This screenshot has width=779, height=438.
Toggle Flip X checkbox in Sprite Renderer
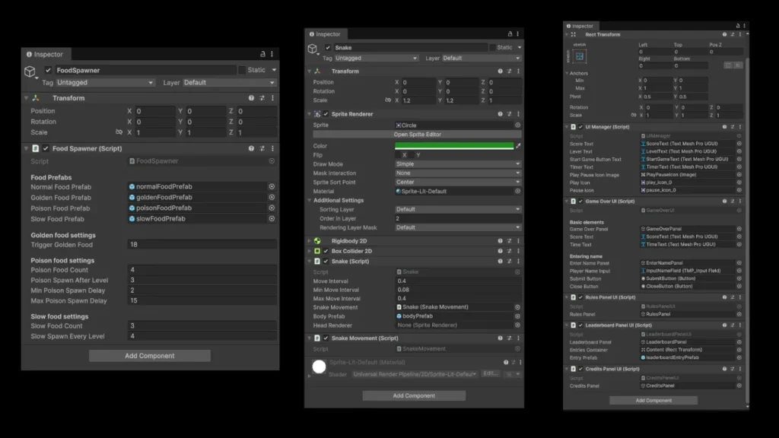coord(399,155)
